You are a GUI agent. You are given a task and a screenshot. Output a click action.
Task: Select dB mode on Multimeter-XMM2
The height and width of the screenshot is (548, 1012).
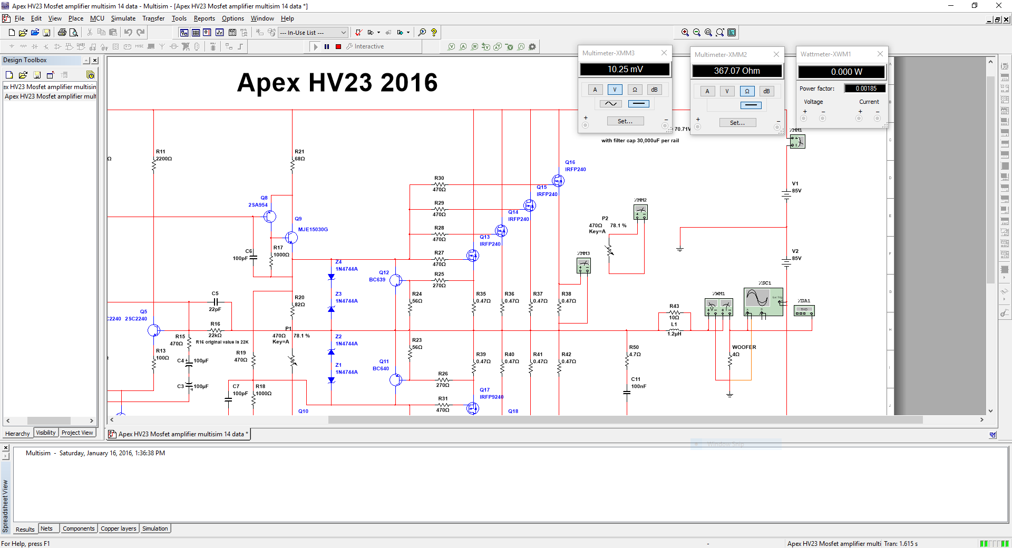766,91
